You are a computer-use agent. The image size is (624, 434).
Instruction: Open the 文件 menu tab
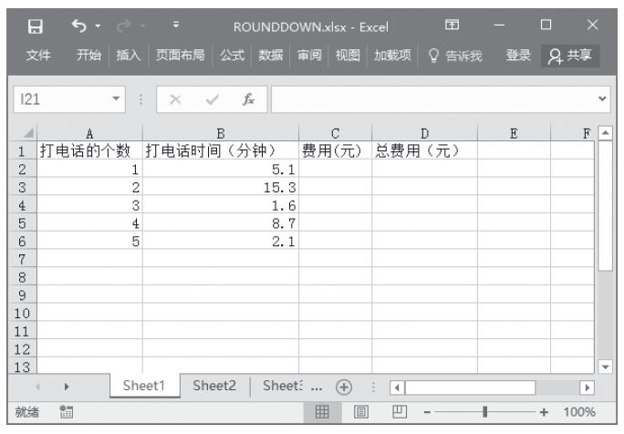coord(39,57)
